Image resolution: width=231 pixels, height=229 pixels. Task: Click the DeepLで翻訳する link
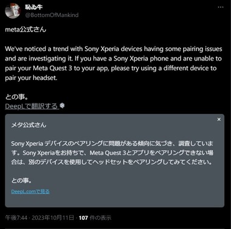[32, 106]
